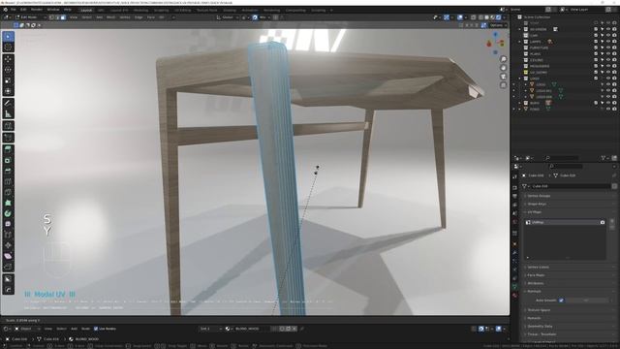Select the combined Transform tool

coord(9,91)
